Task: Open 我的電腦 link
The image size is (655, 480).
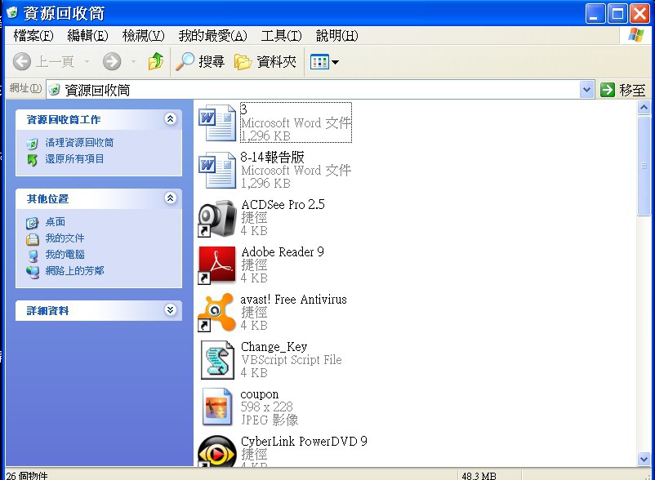Action: coord(65,255)
